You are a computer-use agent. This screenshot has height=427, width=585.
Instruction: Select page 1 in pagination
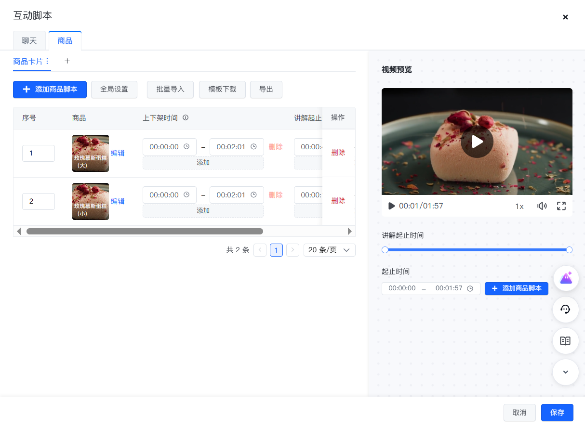point(276,250)
